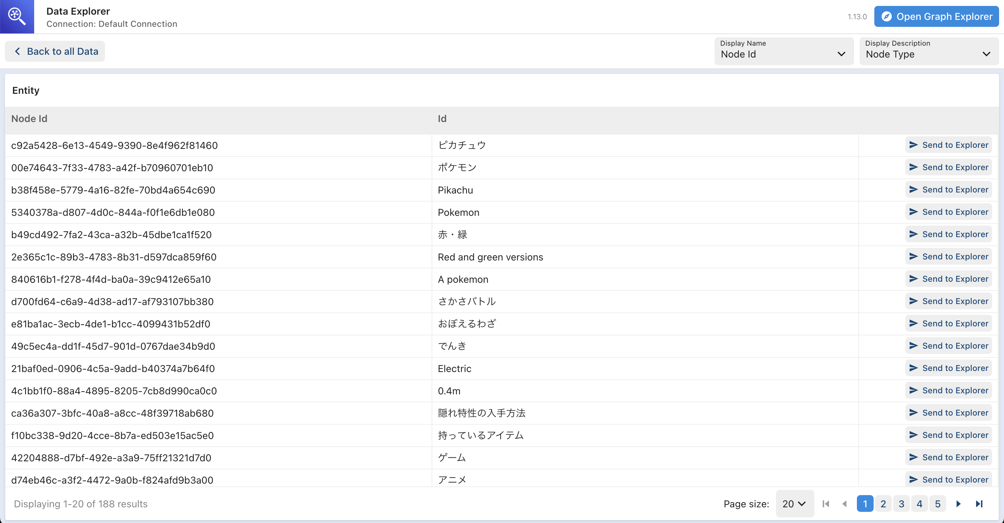
Task: Click the Node Id column header
Action: tap(29, 119)
